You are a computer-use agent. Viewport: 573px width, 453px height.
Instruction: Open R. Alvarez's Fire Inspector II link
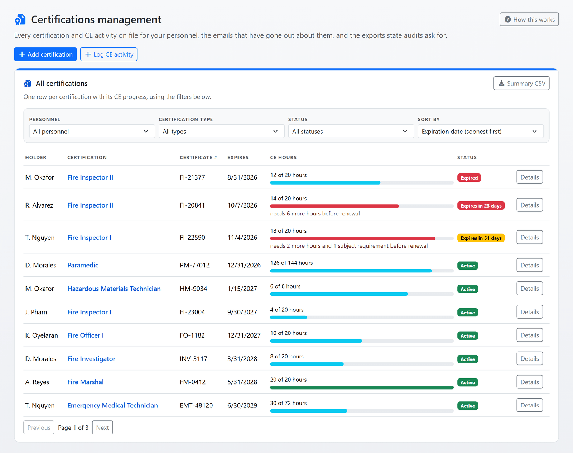coord(90,205)
